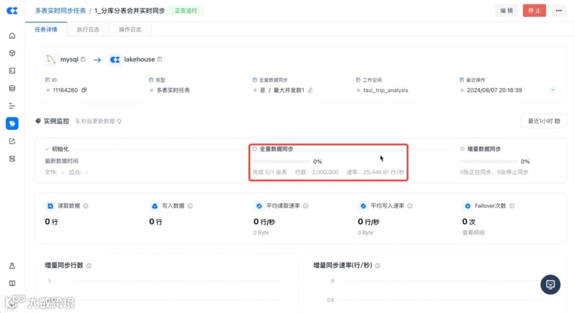Click timestamp 2024/06/07 20:18:39

[494, 90]
